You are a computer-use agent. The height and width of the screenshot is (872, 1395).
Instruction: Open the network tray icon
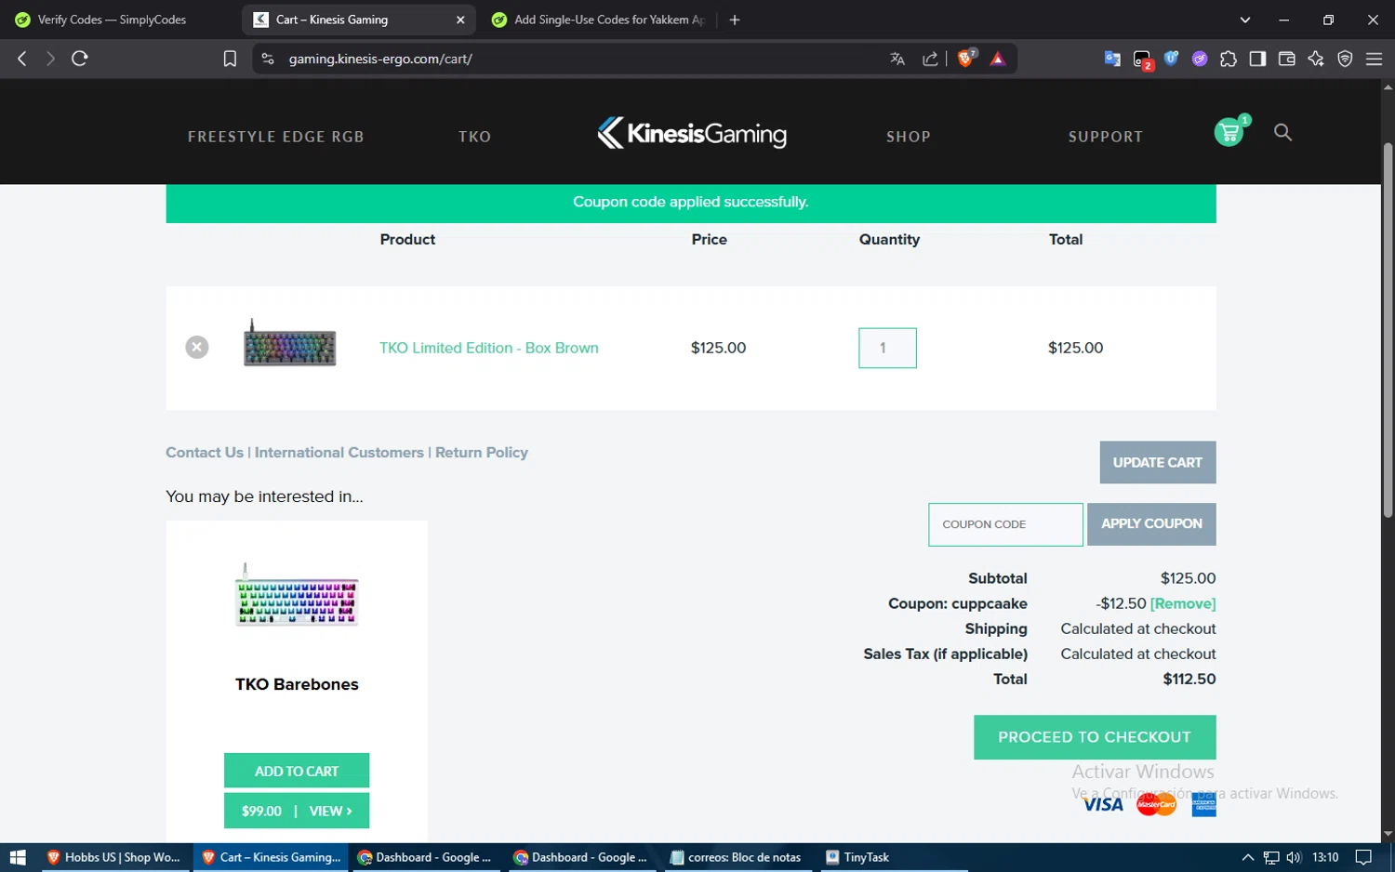[x=1271, y=857]
